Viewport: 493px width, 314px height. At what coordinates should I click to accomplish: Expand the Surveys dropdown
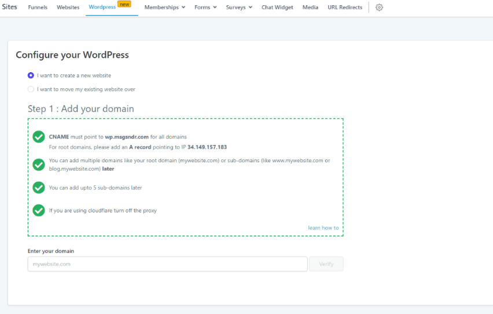[x=239, y=7]
